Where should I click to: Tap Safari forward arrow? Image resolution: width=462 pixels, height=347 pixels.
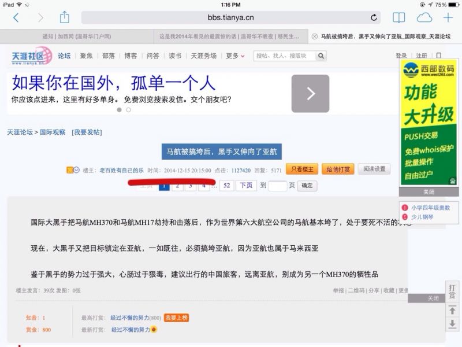coord(40,18)
